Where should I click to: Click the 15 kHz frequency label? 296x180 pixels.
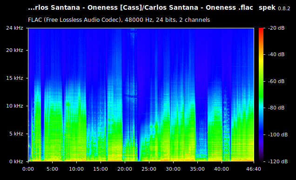(14, 78)
